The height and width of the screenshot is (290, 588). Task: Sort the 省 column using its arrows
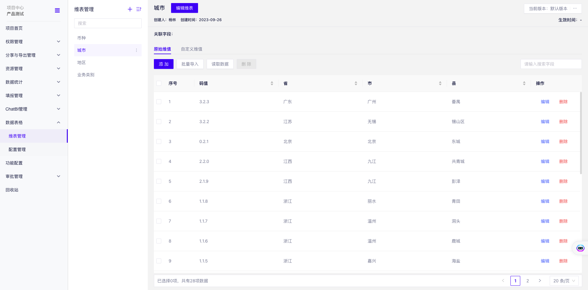pos(356,83)
